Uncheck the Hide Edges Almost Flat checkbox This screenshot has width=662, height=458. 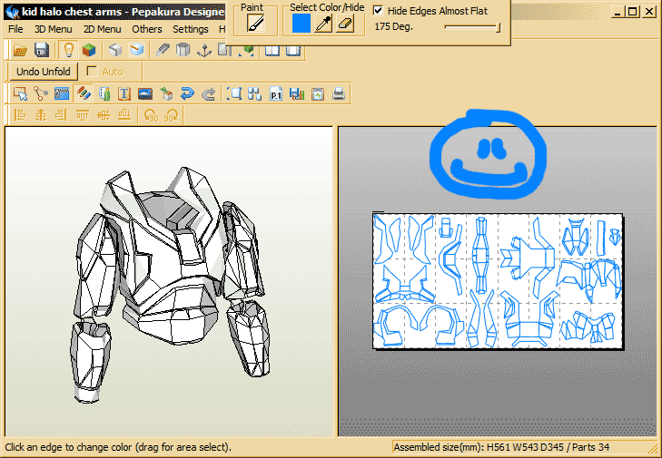[x=379, y=11]
